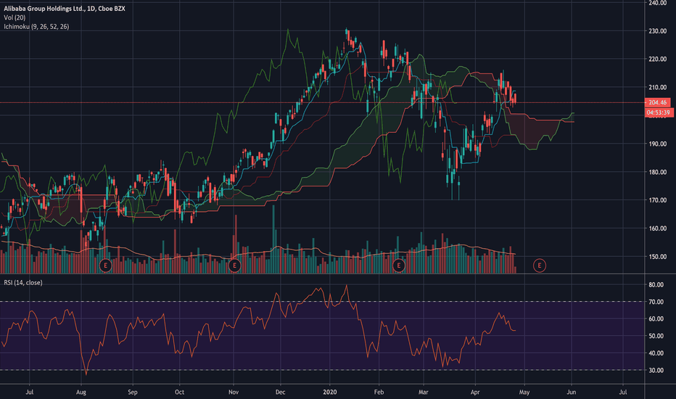Click the Apr time axis label
676x399 pixels.
474,392
